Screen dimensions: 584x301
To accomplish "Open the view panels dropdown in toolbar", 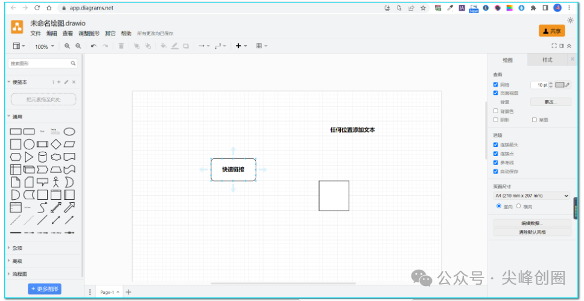I will (x=19, y=46).
